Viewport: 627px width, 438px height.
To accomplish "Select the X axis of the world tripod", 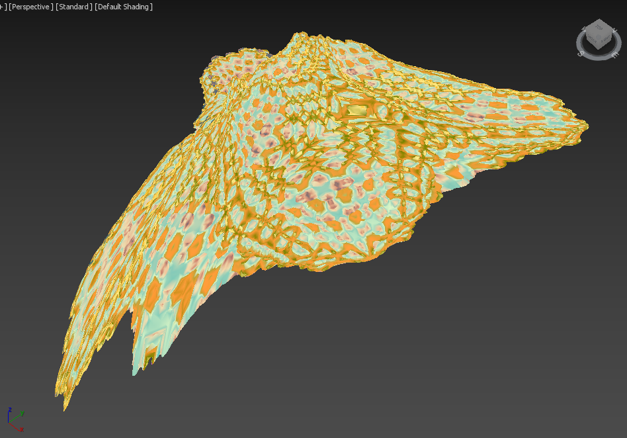I will click(21, 429).
